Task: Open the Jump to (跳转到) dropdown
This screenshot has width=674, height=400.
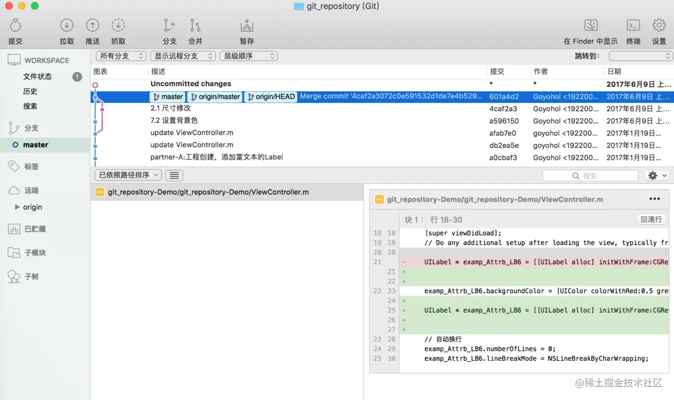Action: coord(641,56)
